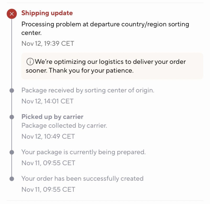Image resolution: width=210 pixels, height=204 pixels.
Task: Click timeline dot for package being prepared
Action: pos(12,152)
